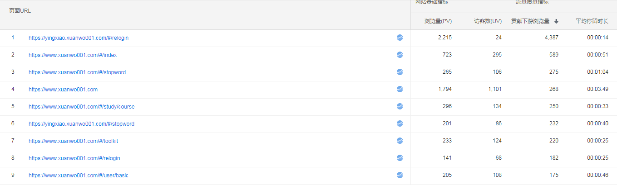This screenshot has width=617, height=185.
Task: Open trend icon for https://www.xuanwo001.com row
Action: (x=400, y=90)
